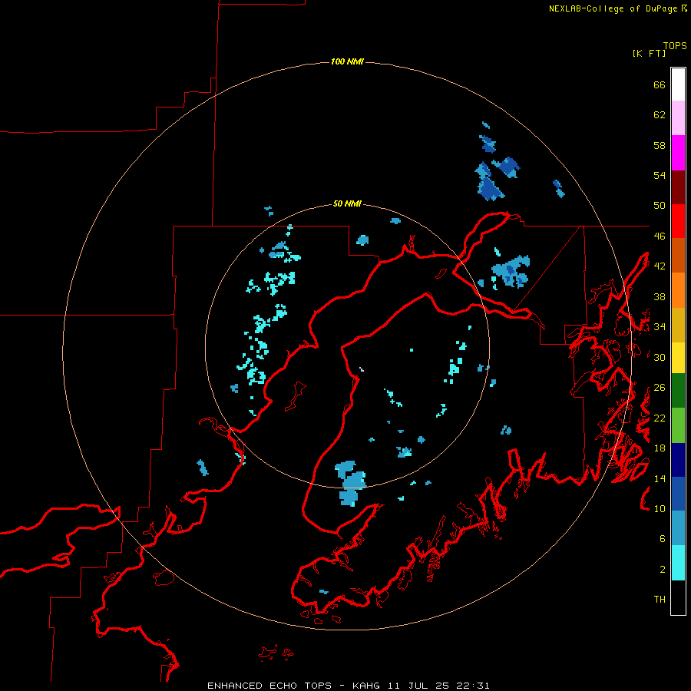Click the '11 JUL 25' date text
This screenshot has width=691, height=691.
click(418, 686)
